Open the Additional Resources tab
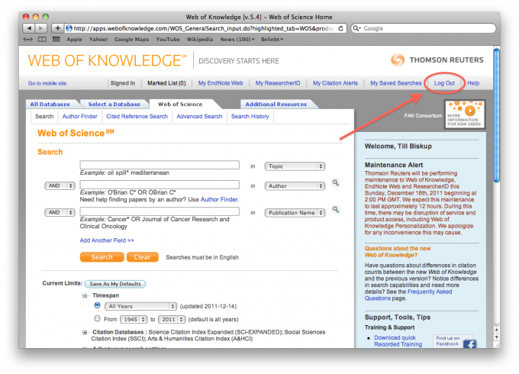 (x=276, y=105)
